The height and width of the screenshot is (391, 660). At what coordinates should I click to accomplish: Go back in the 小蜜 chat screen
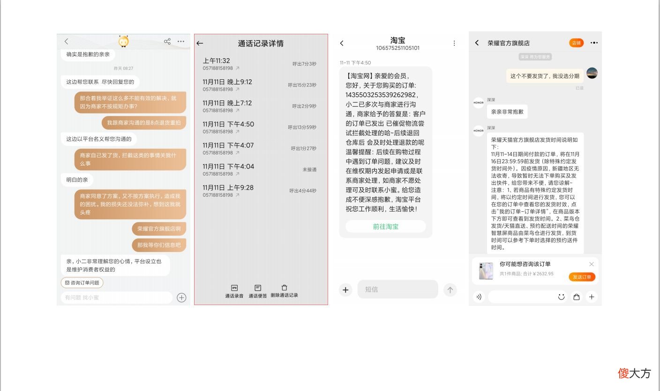66,42
